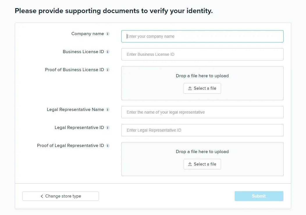306x215 pixels.
Task: Click the Business License ID info icon
Action: click(108, 52)
